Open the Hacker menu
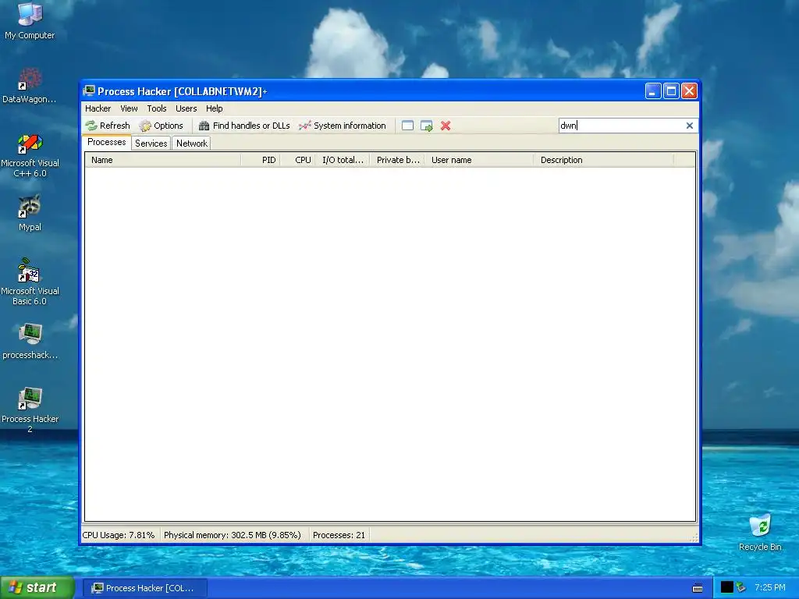This screenshot has width=799, height=599. pyautogui.click(x=98, y=108)
